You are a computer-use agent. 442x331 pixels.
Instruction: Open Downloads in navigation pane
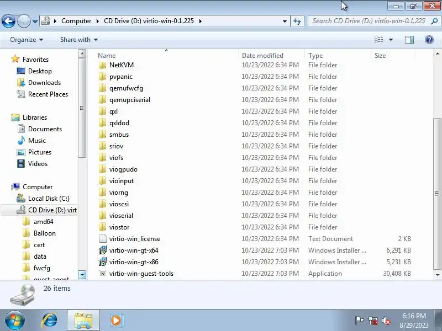(44, 82)
